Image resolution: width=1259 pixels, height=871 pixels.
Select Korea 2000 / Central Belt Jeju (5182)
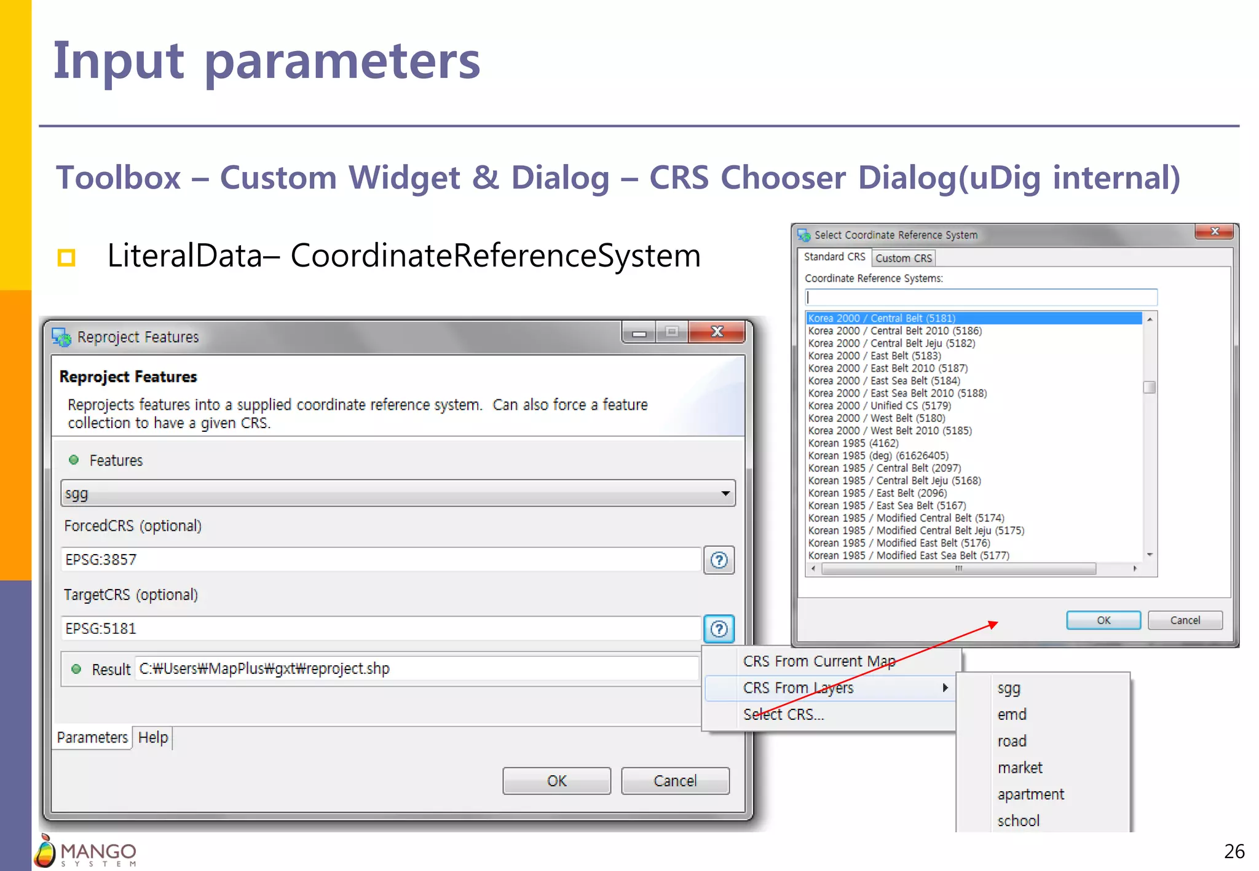point(891,343)
